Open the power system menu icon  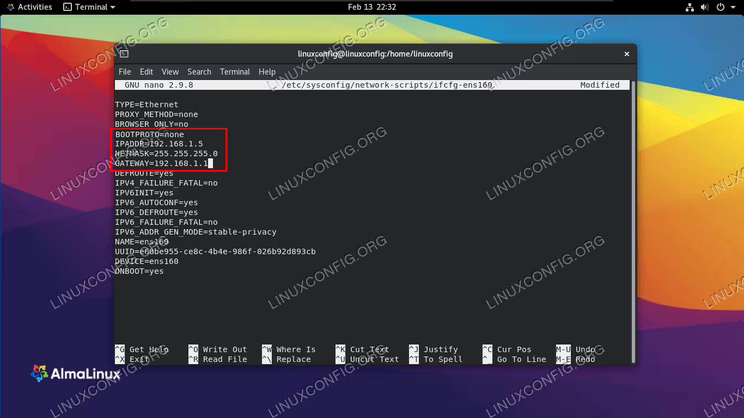click(720, 7)
